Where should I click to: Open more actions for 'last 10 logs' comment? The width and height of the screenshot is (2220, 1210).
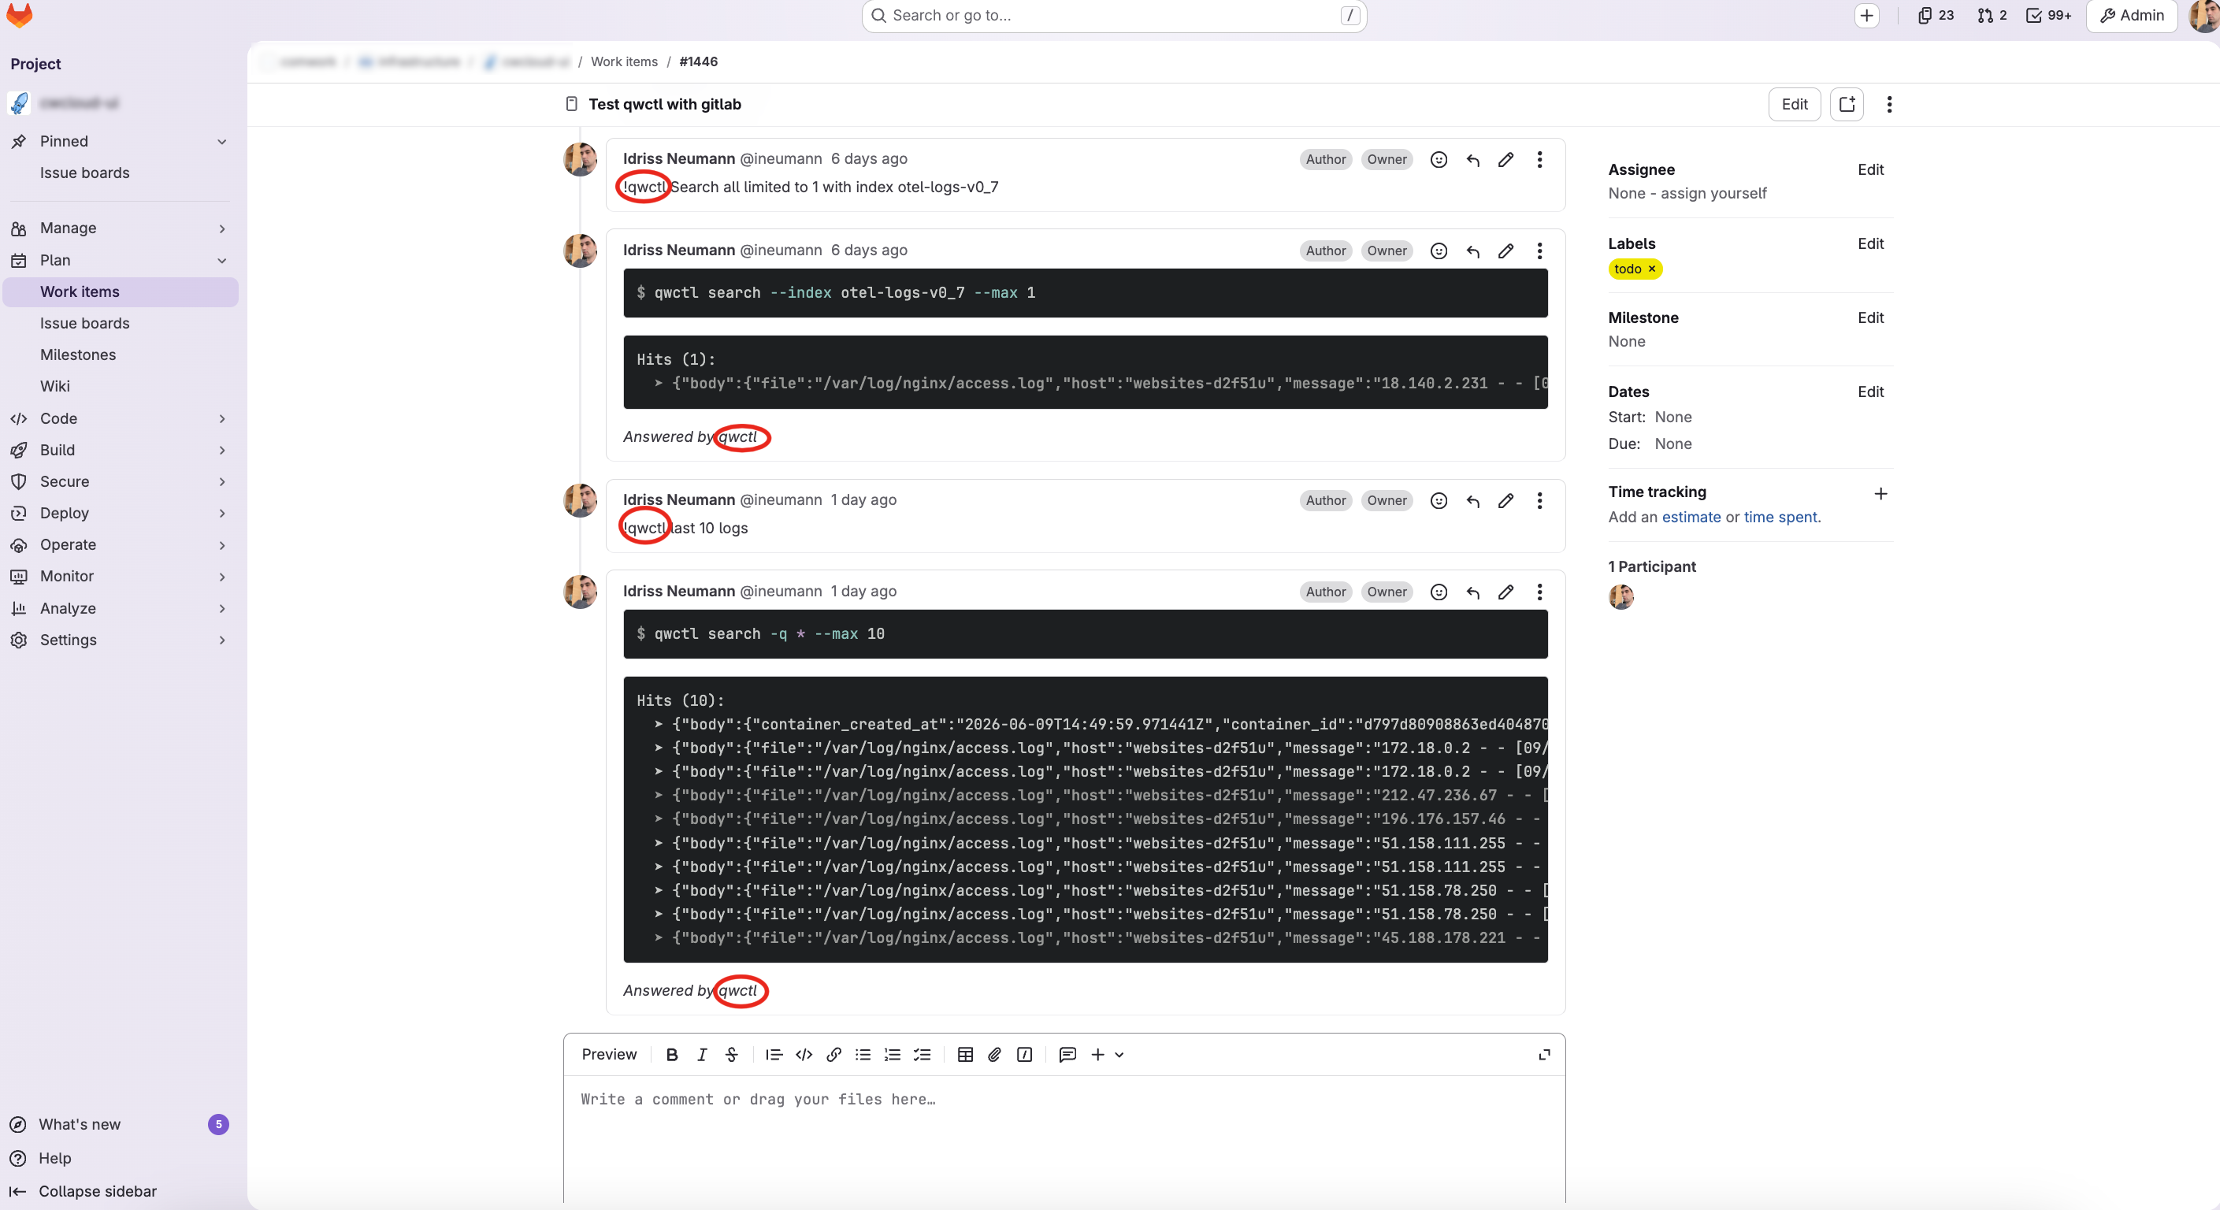click(x=1539, y=501)
